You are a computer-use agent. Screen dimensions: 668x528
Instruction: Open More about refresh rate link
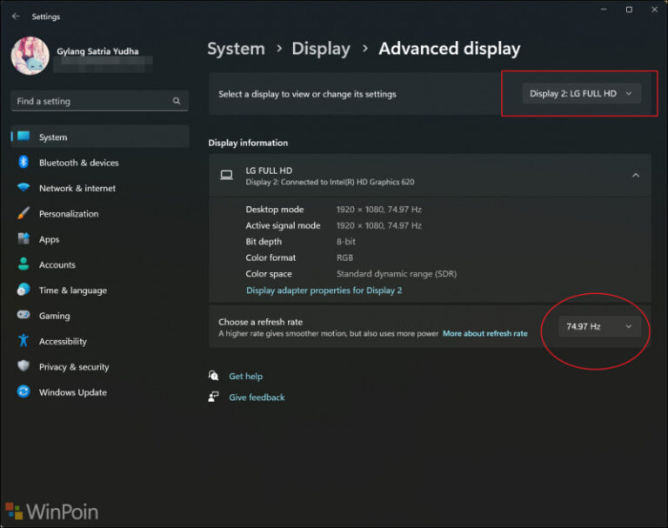tap(484, 333)
